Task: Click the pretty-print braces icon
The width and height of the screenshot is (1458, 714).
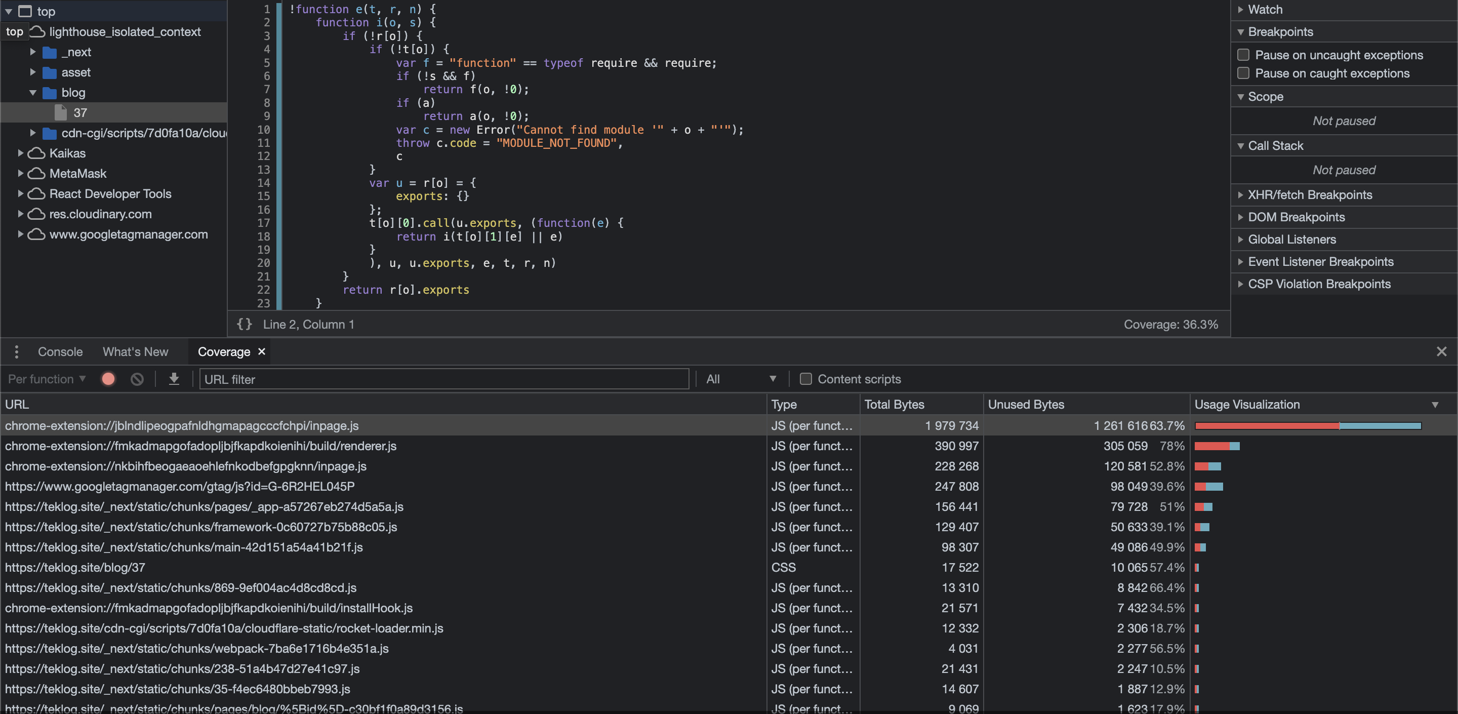Action: pos(244,324)
